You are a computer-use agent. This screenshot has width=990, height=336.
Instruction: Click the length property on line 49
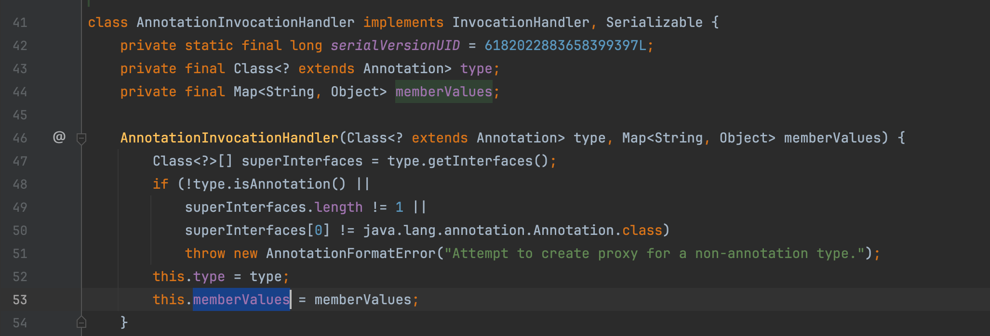(338, 207)
